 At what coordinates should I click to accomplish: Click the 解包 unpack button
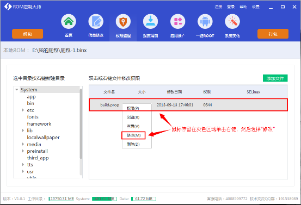(27, 34)
